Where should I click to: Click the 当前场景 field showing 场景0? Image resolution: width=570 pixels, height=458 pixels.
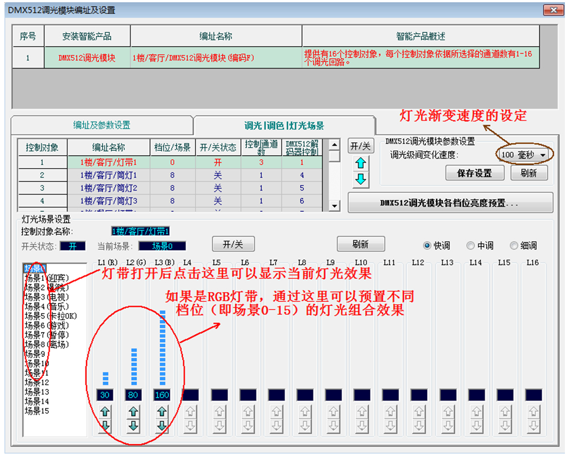pyautogui.click(x=162, y=246)
